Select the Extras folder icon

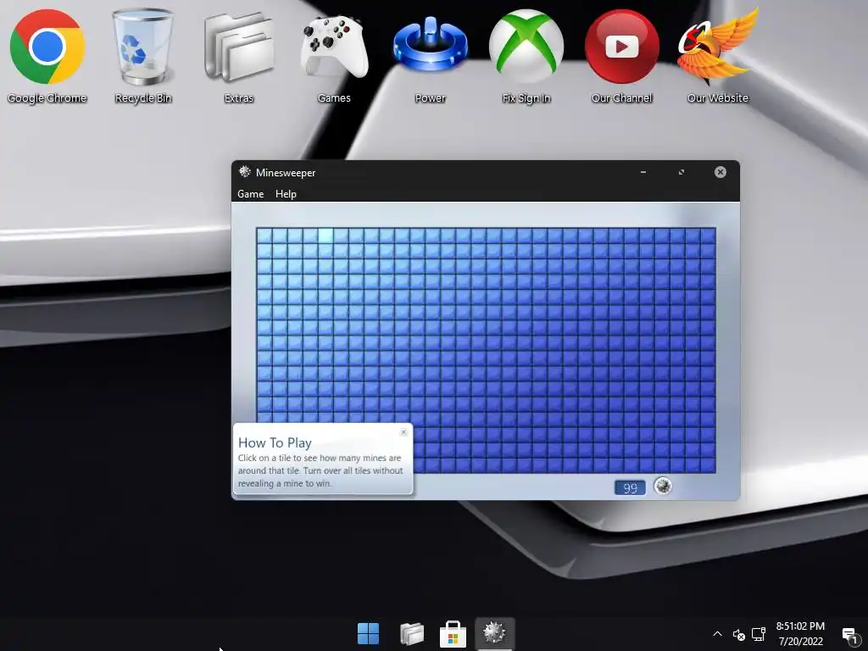coord(238,55)
